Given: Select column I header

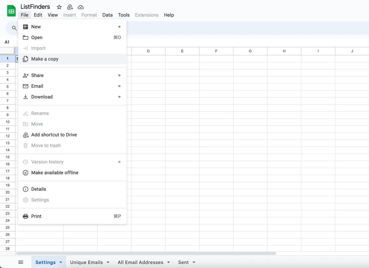Looking at the screenshot, I should (x=318, y=51).
